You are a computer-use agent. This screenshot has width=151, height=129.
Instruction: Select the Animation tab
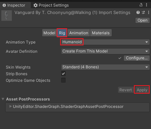[x=79, y=33]
